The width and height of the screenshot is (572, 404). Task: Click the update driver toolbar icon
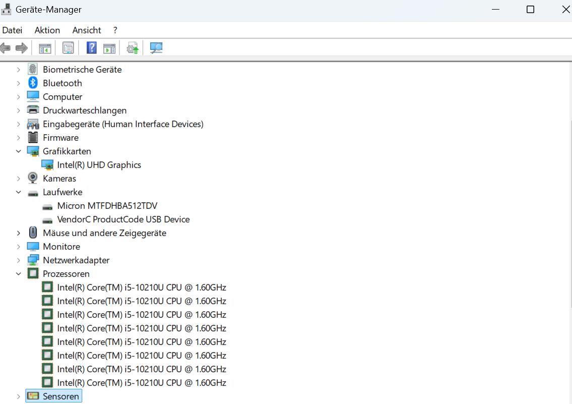coord(133,48)
